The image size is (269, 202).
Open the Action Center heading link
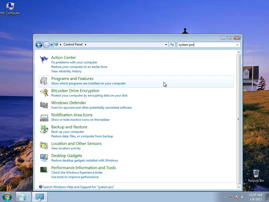click(x=64, y=58)
